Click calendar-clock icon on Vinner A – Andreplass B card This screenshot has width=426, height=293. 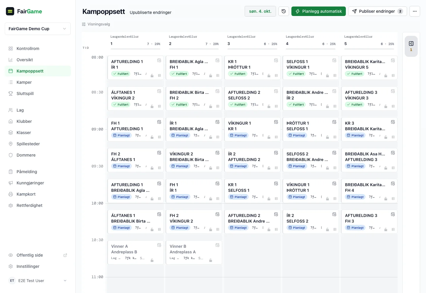[159, 245]
